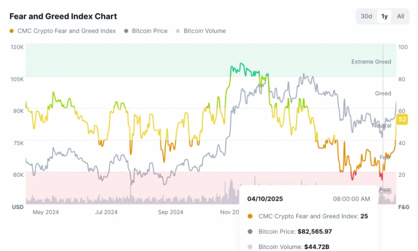Image resolution: width=418 pixels, height=251 pixels.
Task: Click the yellow 52 current value badge
Action: 402,119
